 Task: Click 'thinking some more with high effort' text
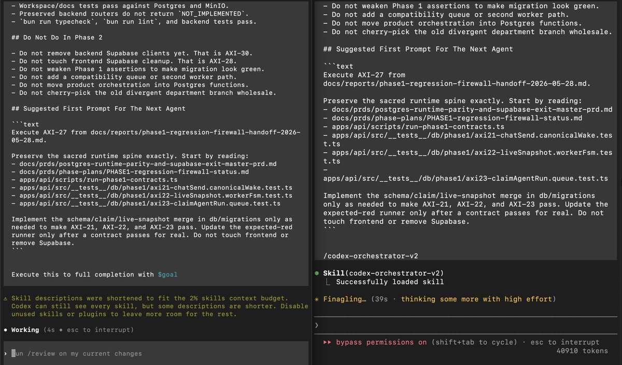coord(476,299)
